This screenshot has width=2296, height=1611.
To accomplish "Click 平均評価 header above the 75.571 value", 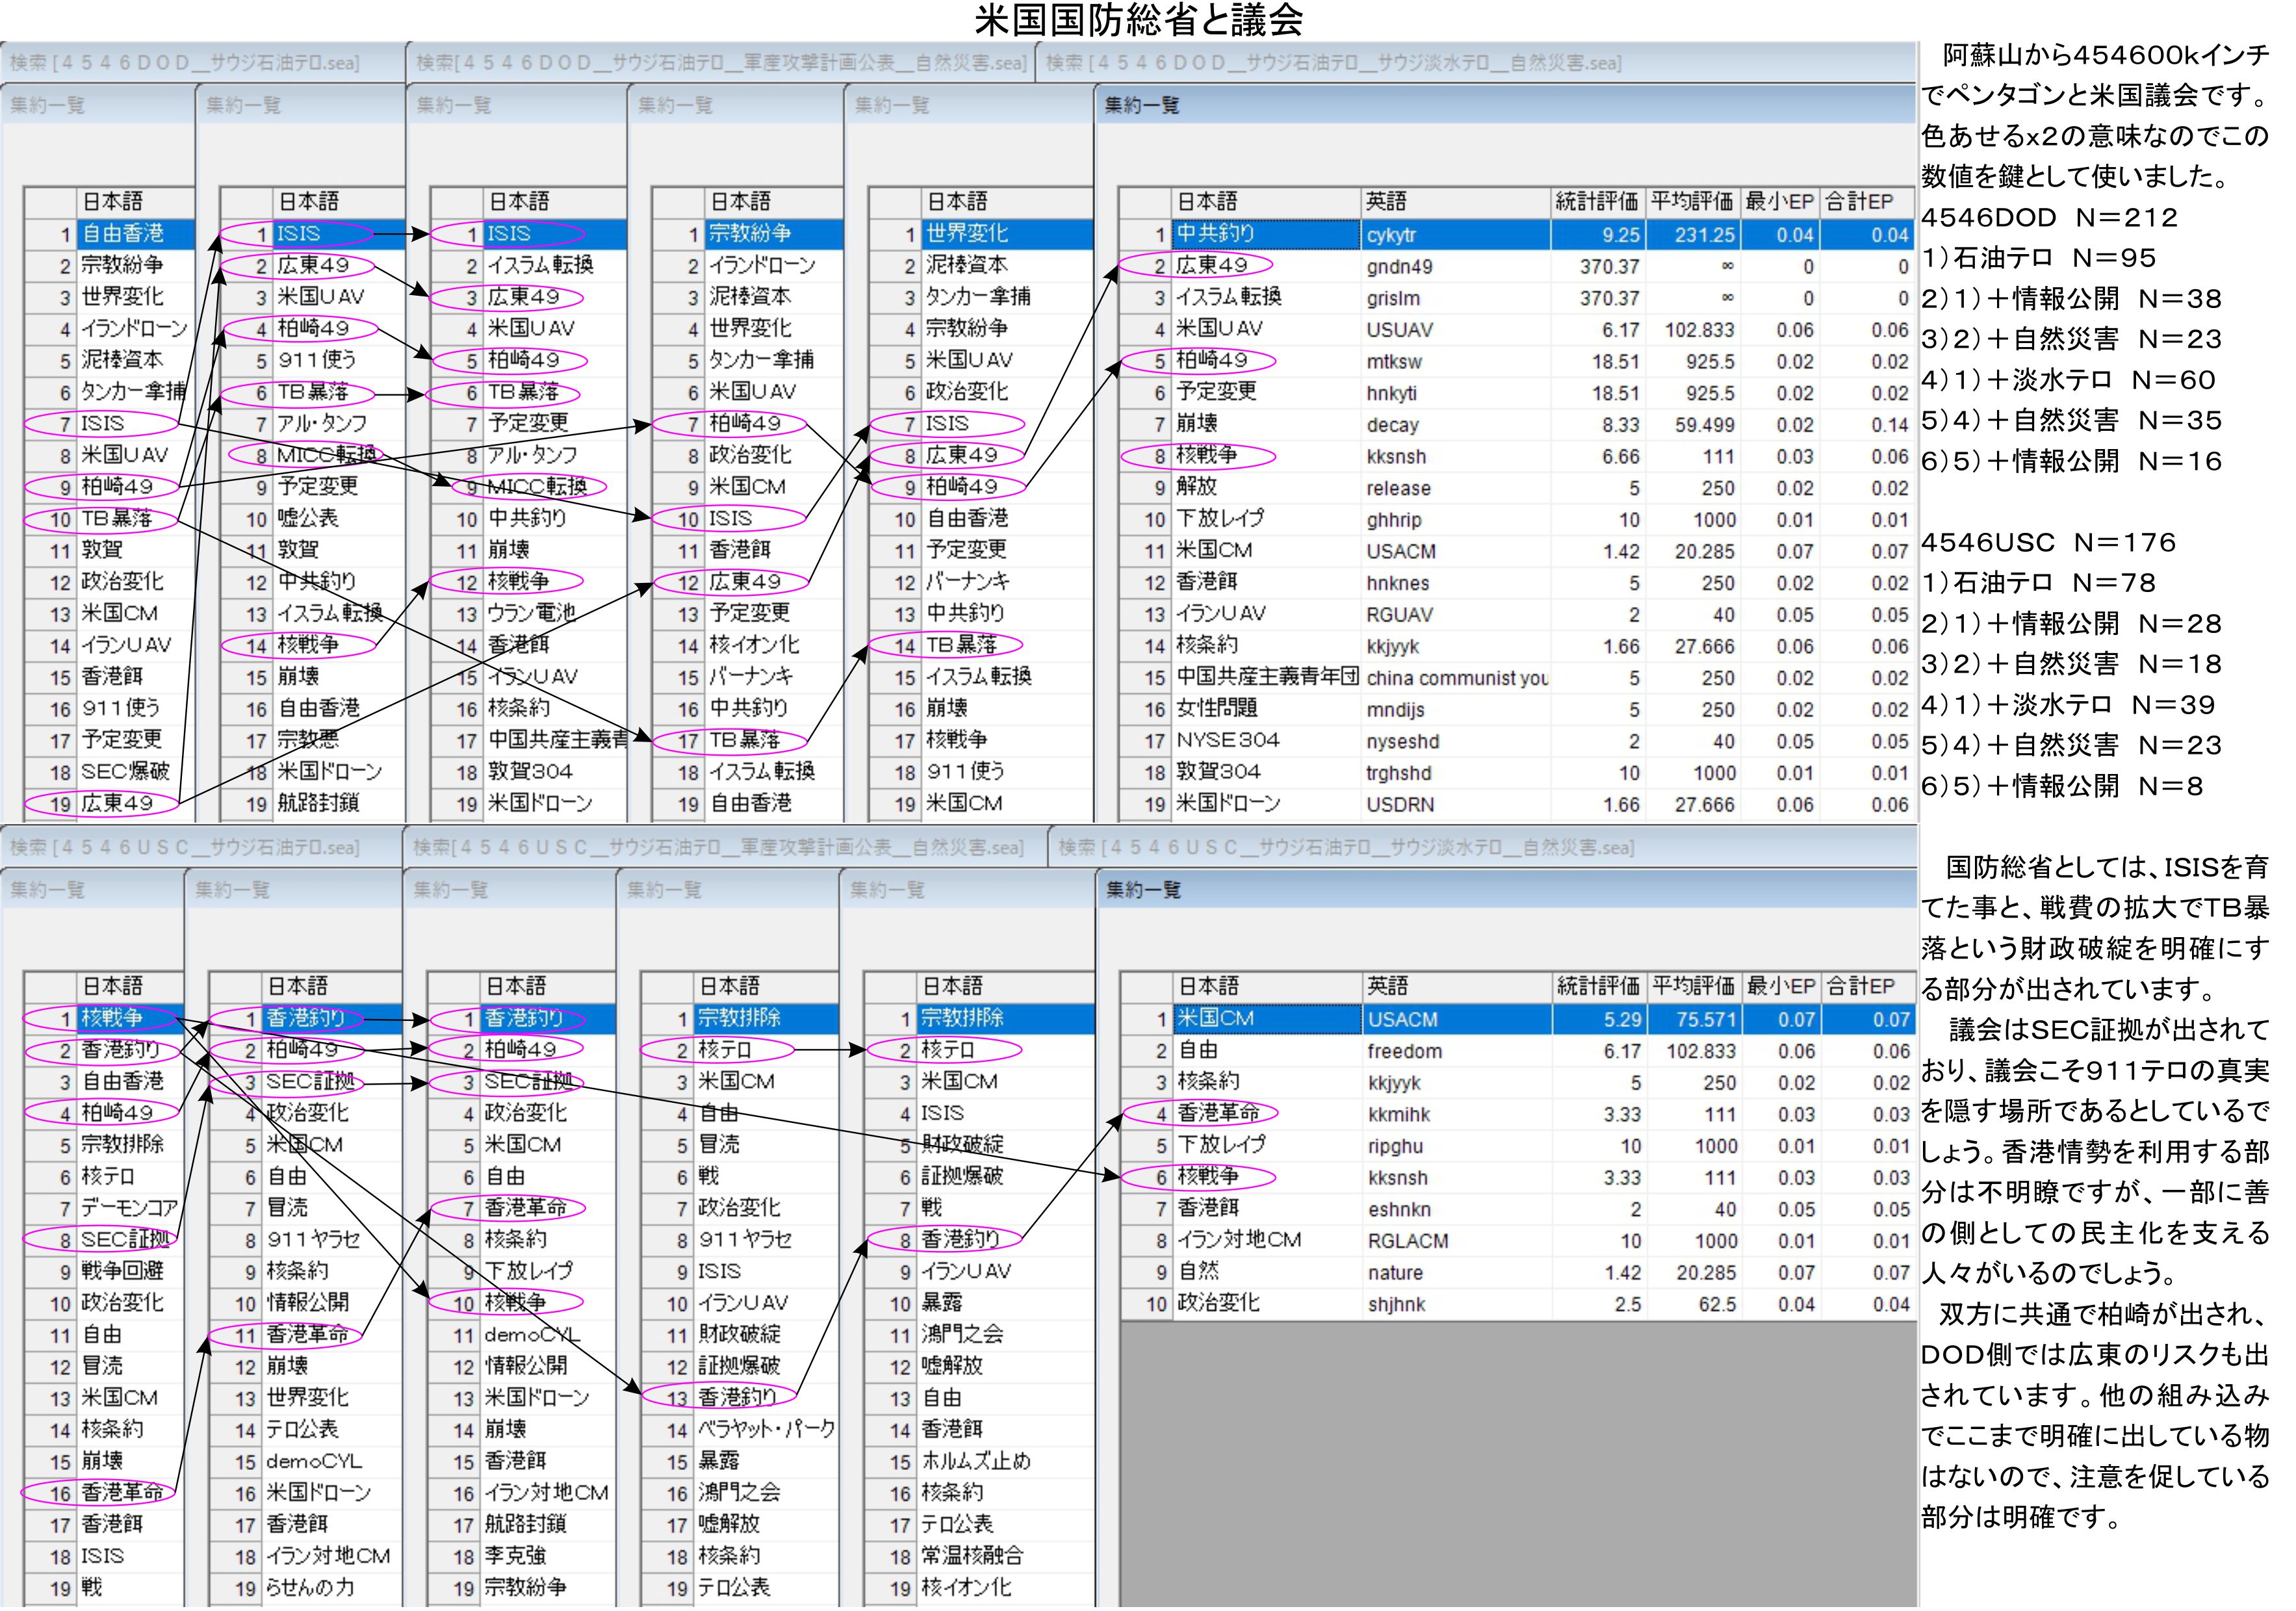I will [x=1694, y=986].
